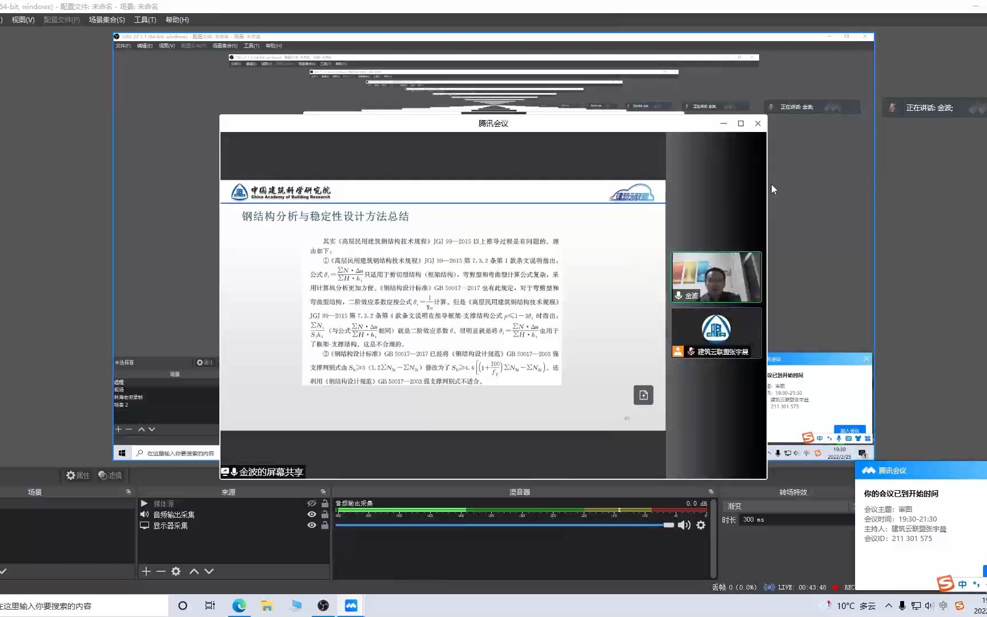This screenshot has height=617, width=987.
Task: Open the 视图(V) menu in OBS
Action: coord(23,20)
